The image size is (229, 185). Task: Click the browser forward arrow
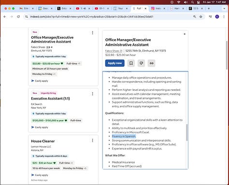(11, 16)
